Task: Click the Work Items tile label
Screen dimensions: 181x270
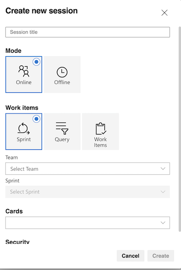Action: (100, 142)
